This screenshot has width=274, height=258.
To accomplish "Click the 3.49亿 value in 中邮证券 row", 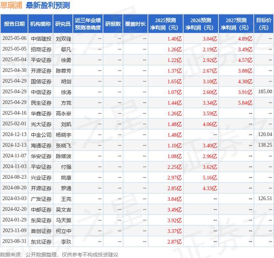I will pyautogui.click(x=175, y=209).
